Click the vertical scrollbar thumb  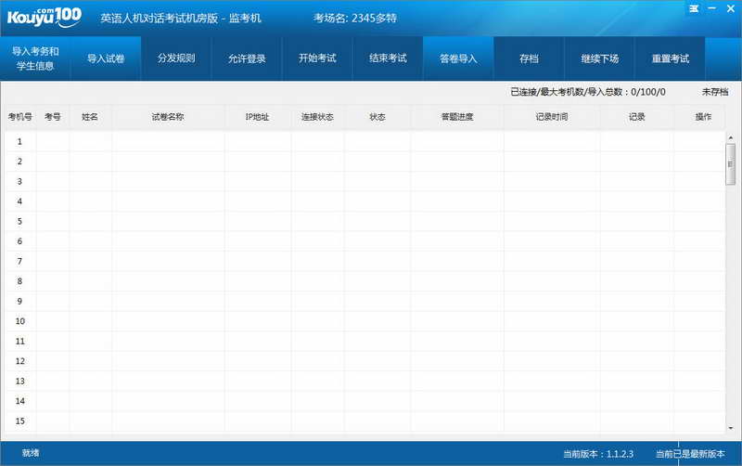click(x=731, y=164)
